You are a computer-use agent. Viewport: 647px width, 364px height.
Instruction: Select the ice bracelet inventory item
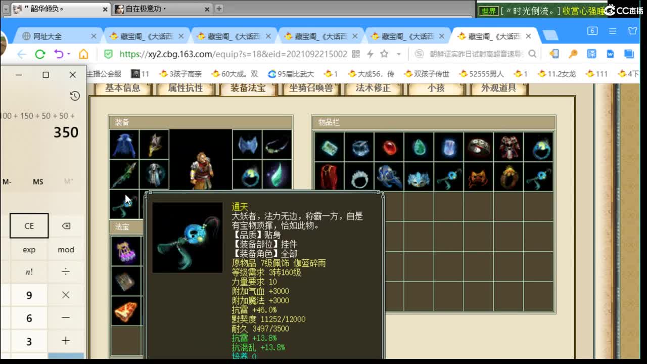point(359,147)
